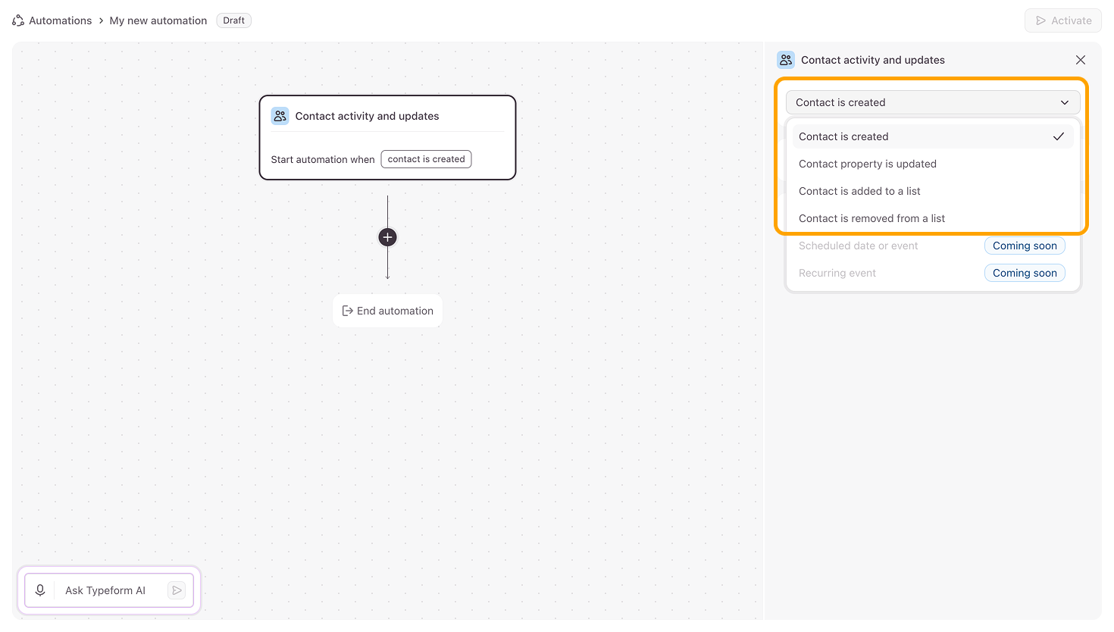
Task: Click the End automation node
Action: click(387, 311)
